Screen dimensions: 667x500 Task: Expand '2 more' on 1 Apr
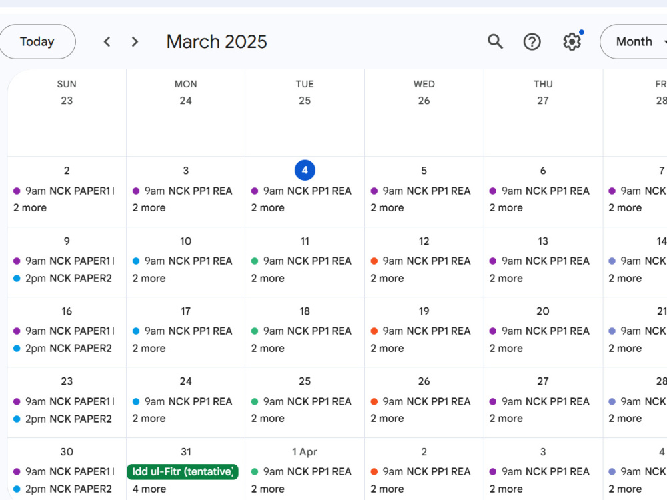(x=268, y=489)
